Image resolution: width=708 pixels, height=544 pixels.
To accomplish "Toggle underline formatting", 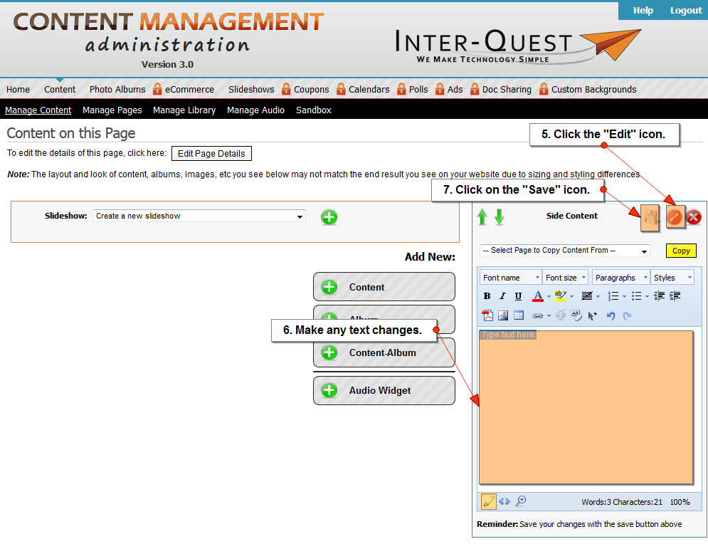I will [x=518, y=296].
